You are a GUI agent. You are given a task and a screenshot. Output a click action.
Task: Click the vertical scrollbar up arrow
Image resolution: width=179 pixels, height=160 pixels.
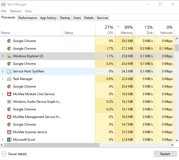[x=177, y=39]
